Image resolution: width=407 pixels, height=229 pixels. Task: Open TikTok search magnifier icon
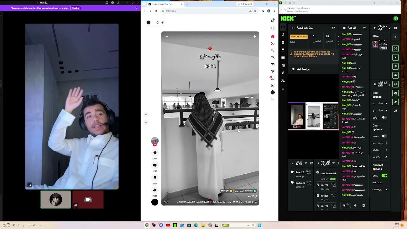272,28
